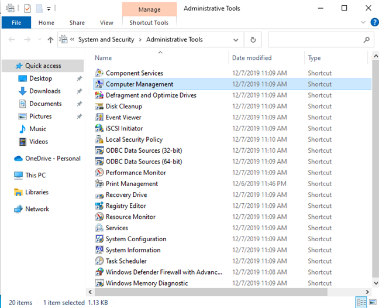
Task: Sort by the Type column header
Action: click(314, 58)
